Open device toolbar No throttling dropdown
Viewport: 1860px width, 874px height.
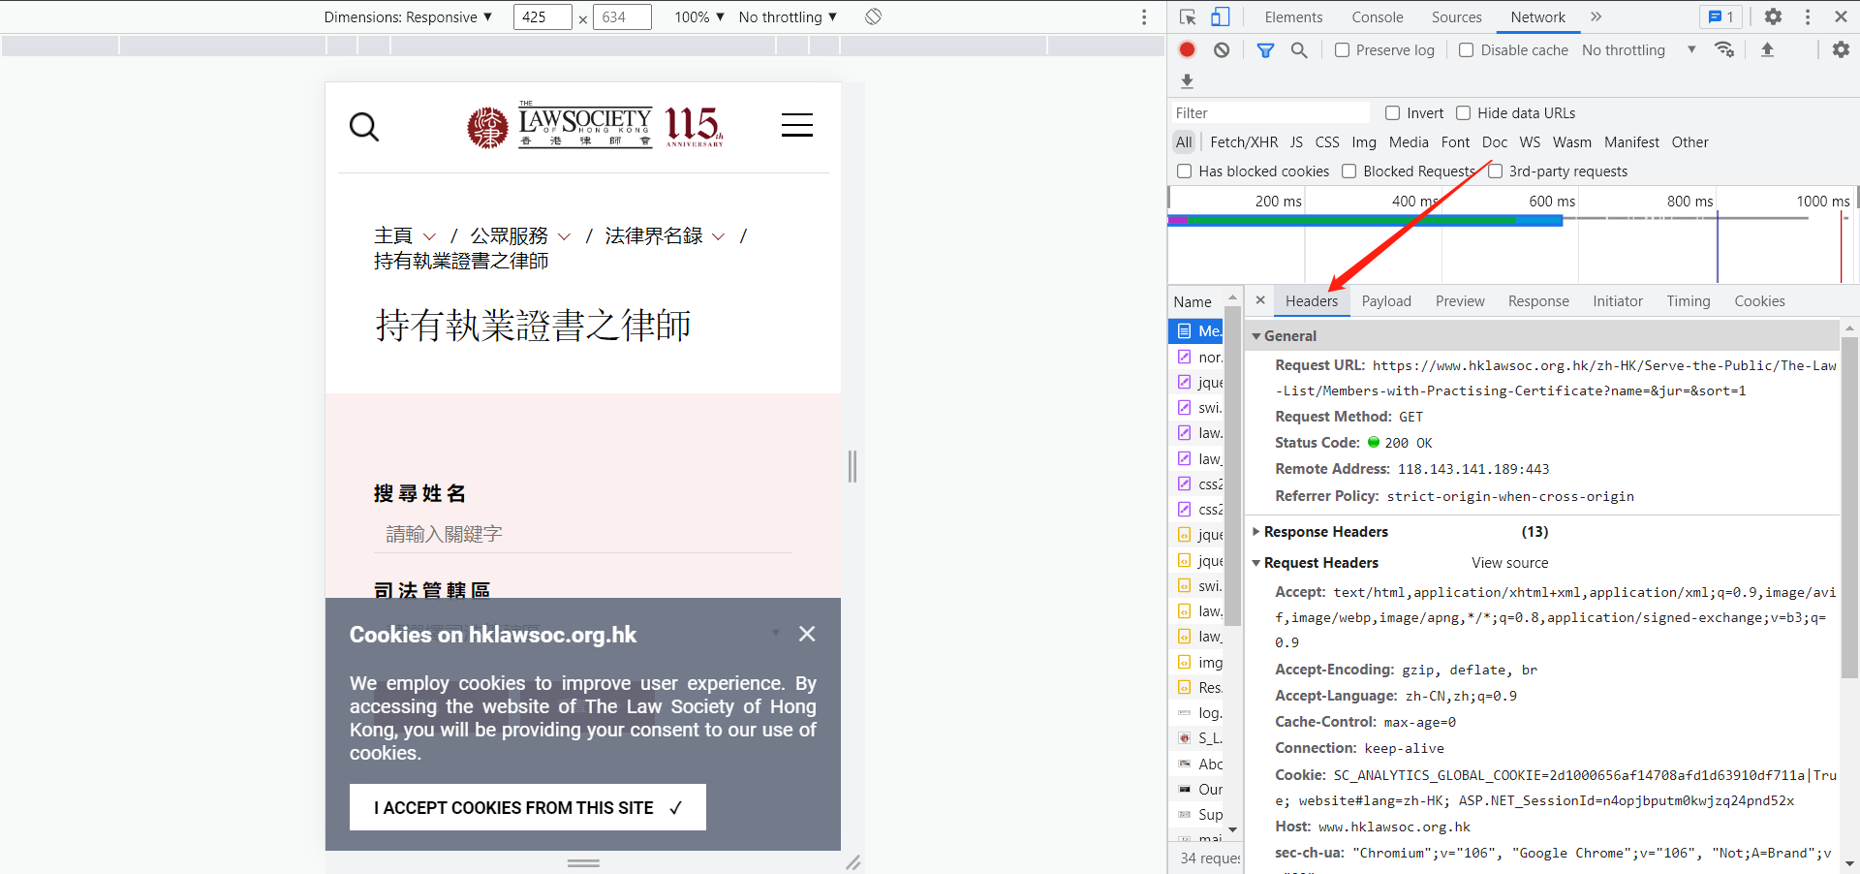point(788,16)
